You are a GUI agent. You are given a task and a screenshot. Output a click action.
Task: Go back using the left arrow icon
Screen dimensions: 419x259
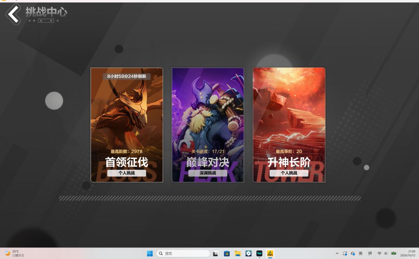[13, 14]
